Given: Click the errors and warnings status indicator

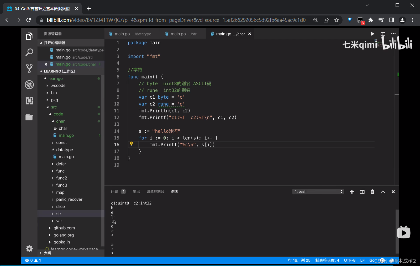Looking at the screenshot, I should (33, 260).
